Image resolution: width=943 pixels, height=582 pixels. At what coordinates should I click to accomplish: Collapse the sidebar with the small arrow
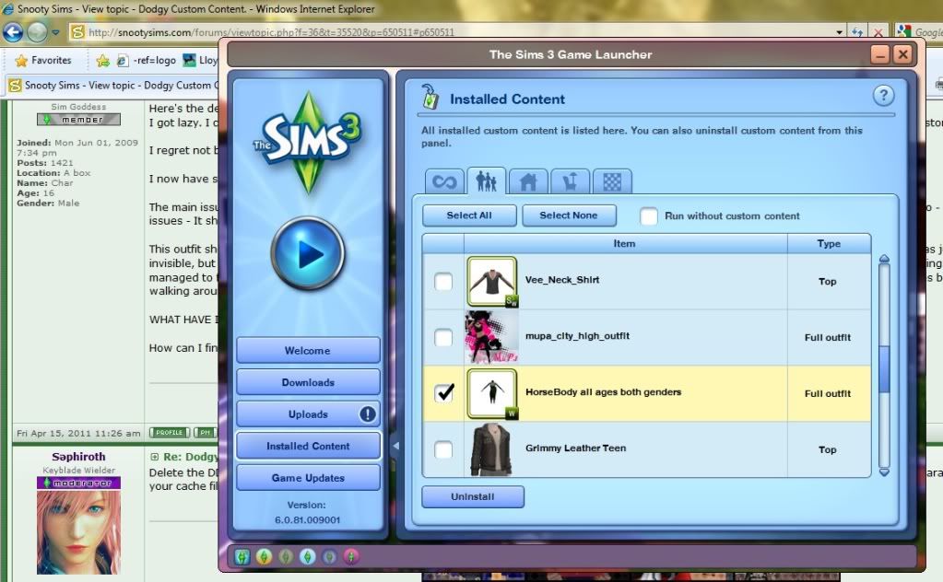click(x=395, y=446)
